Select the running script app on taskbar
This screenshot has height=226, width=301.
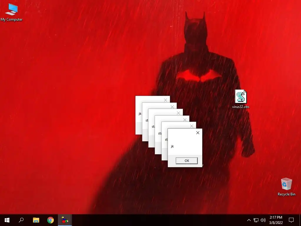65,220
